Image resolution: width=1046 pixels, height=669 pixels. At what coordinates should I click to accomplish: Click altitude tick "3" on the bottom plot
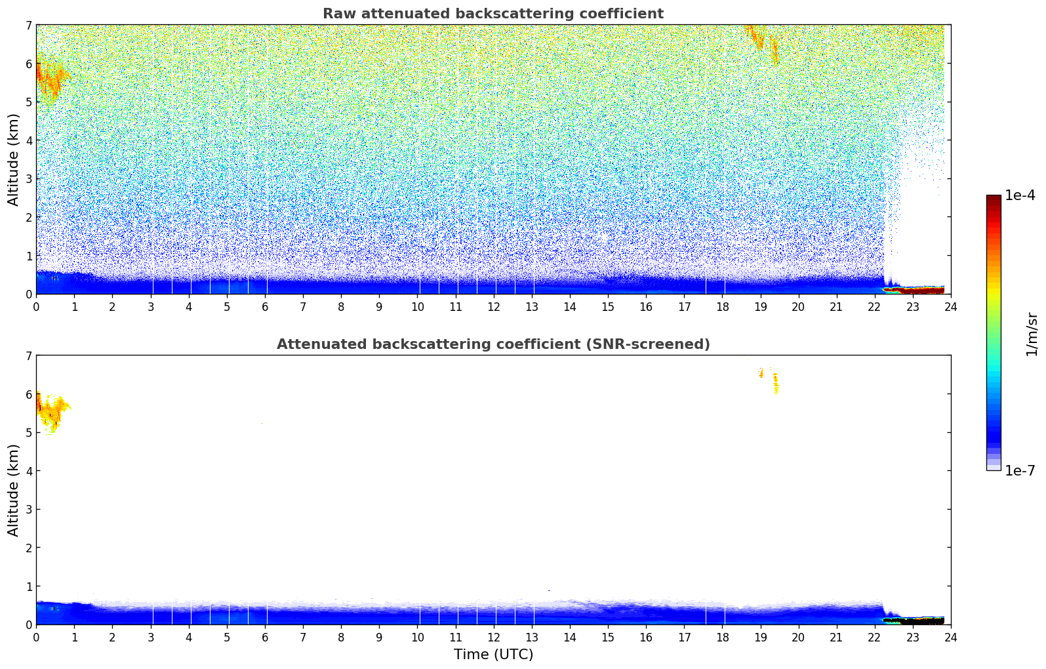click(28, 510)
